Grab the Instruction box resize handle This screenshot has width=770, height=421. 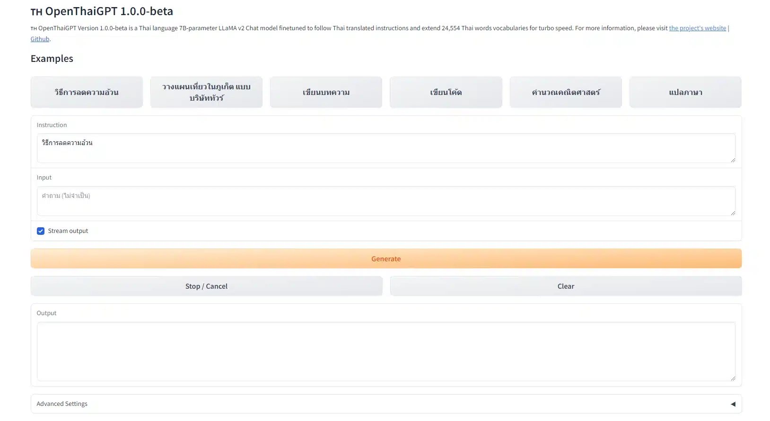pos(733,160)
